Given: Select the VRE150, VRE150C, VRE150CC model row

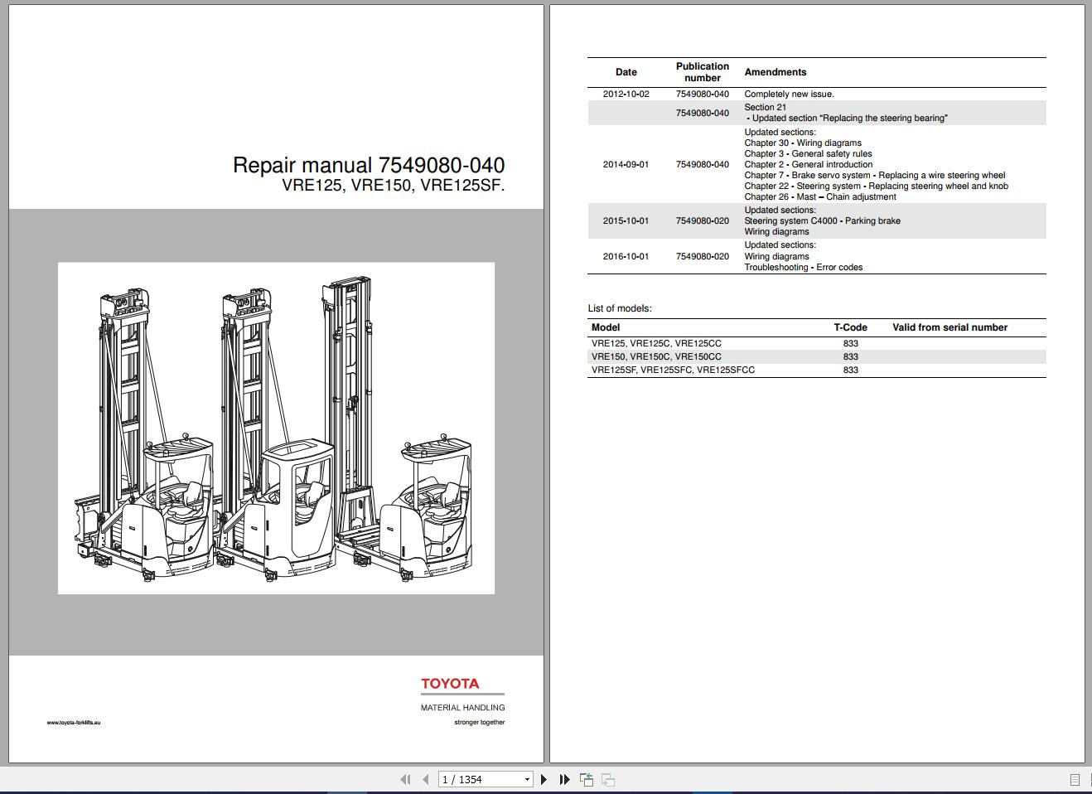Looking at the screenshot, I should point(656,356).
